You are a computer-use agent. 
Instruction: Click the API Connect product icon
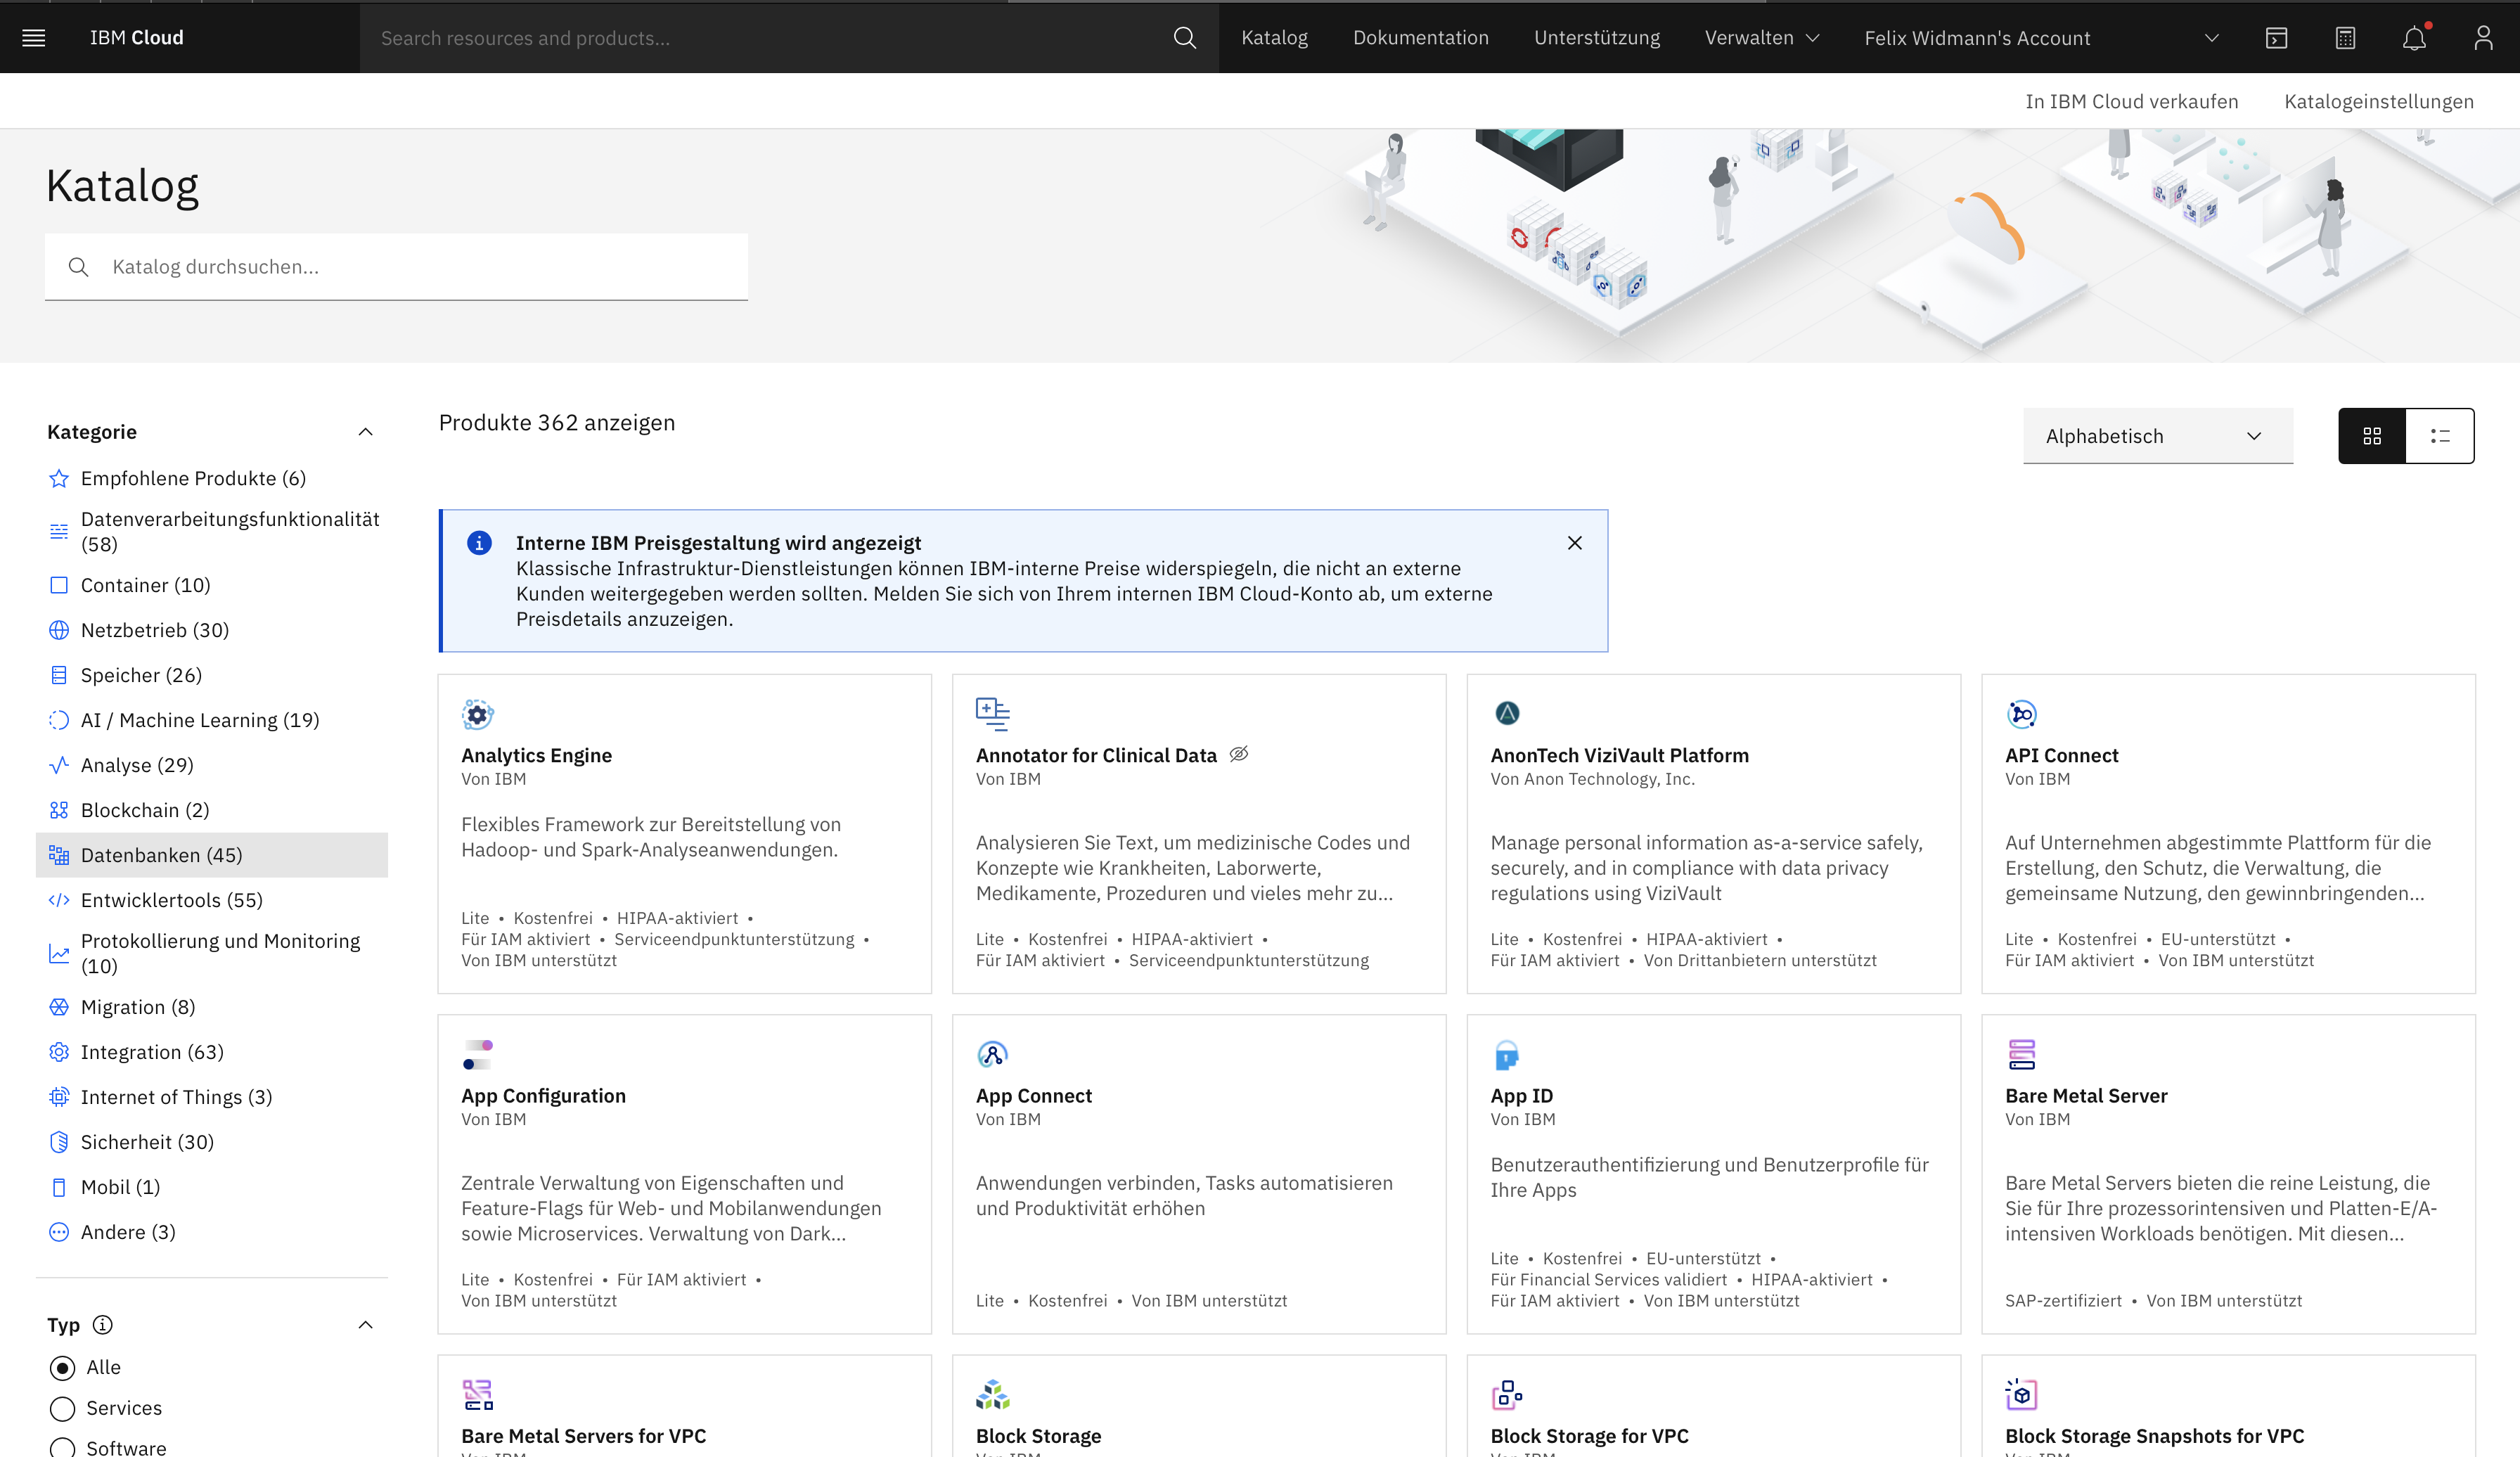pyautogui.click(x=2021, y=713)
